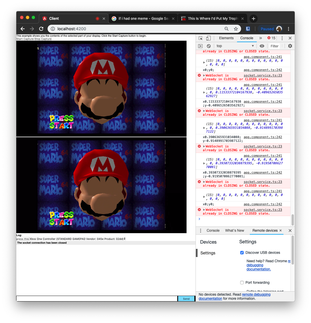
Task: Open the blue book extension icon
Action: [248, 29]
